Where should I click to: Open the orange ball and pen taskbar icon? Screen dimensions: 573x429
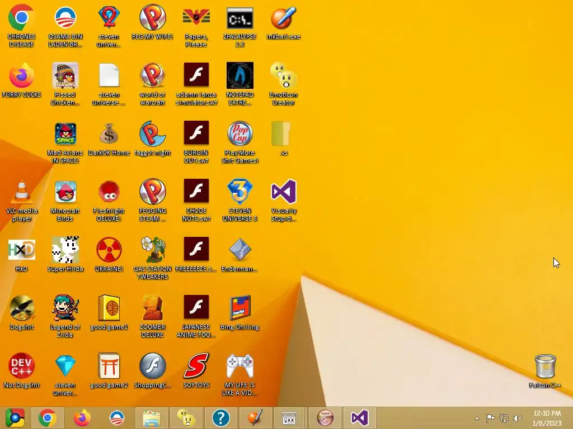click(255, 418)
